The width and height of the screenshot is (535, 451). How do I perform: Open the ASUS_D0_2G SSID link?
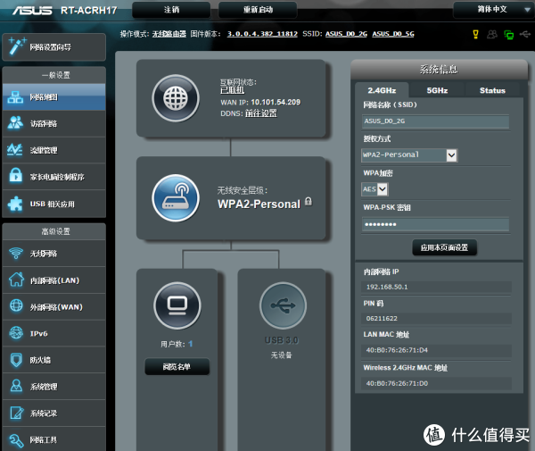point(346,34)
